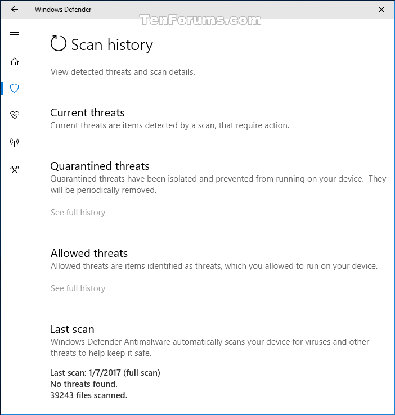This screenshot has width=395, height=415.
Task: Select the Virus & threat protection shield
Action: (15, 88)
